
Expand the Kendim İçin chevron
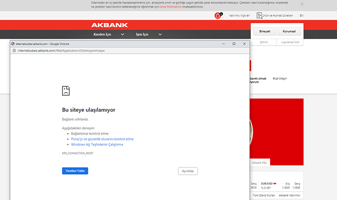pos(122,34)
